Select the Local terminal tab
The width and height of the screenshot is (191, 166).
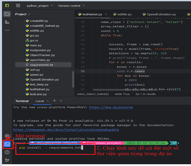click(40, 101)
